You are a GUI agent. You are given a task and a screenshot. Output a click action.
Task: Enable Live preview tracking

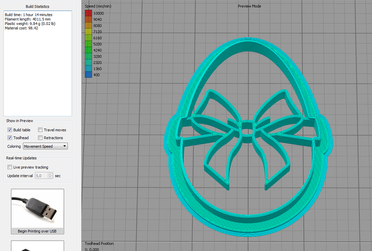tap(10, 167)
